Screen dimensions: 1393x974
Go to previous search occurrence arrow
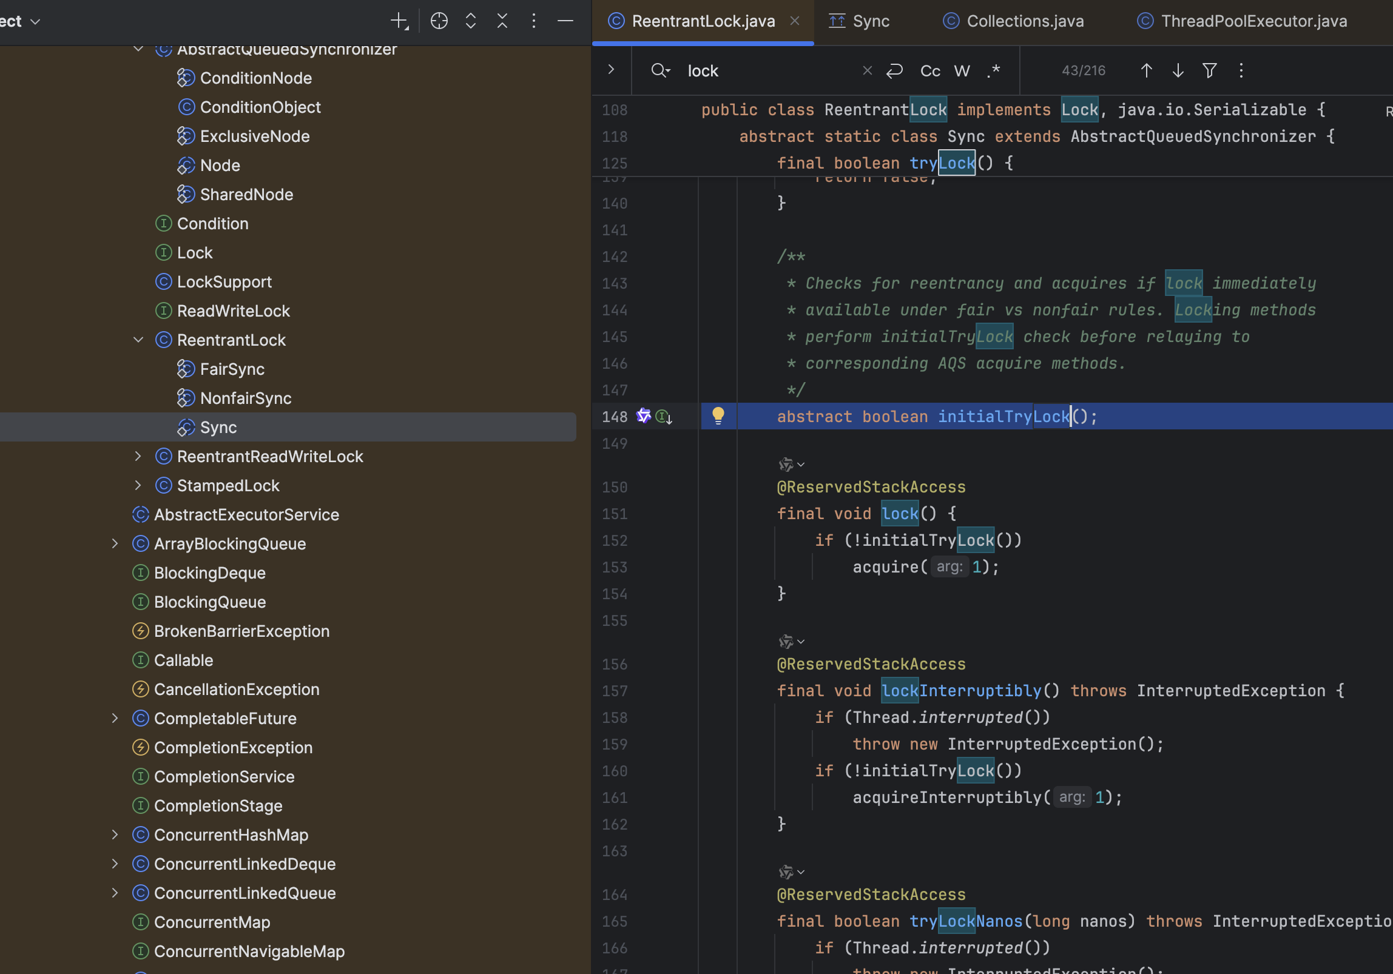click(x=1146, y=71)
